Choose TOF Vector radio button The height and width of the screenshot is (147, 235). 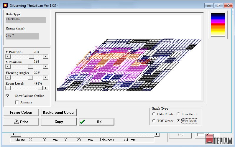pyautogui.click(x=154, y=121)
